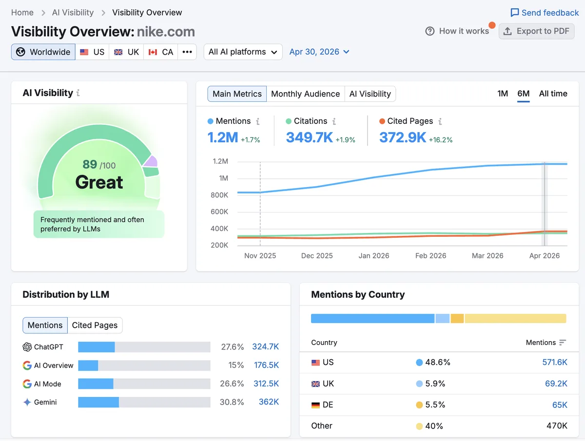Select the Cited Pages tab in Distribution by LLM
Viewport: 585px width, 441px height.
click(x=95, y=326)
